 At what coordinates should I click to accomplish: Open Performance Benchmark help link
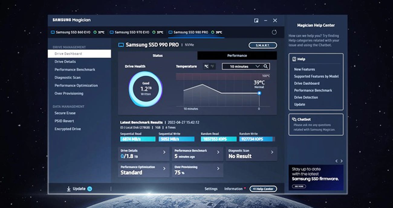coord(313,90)
